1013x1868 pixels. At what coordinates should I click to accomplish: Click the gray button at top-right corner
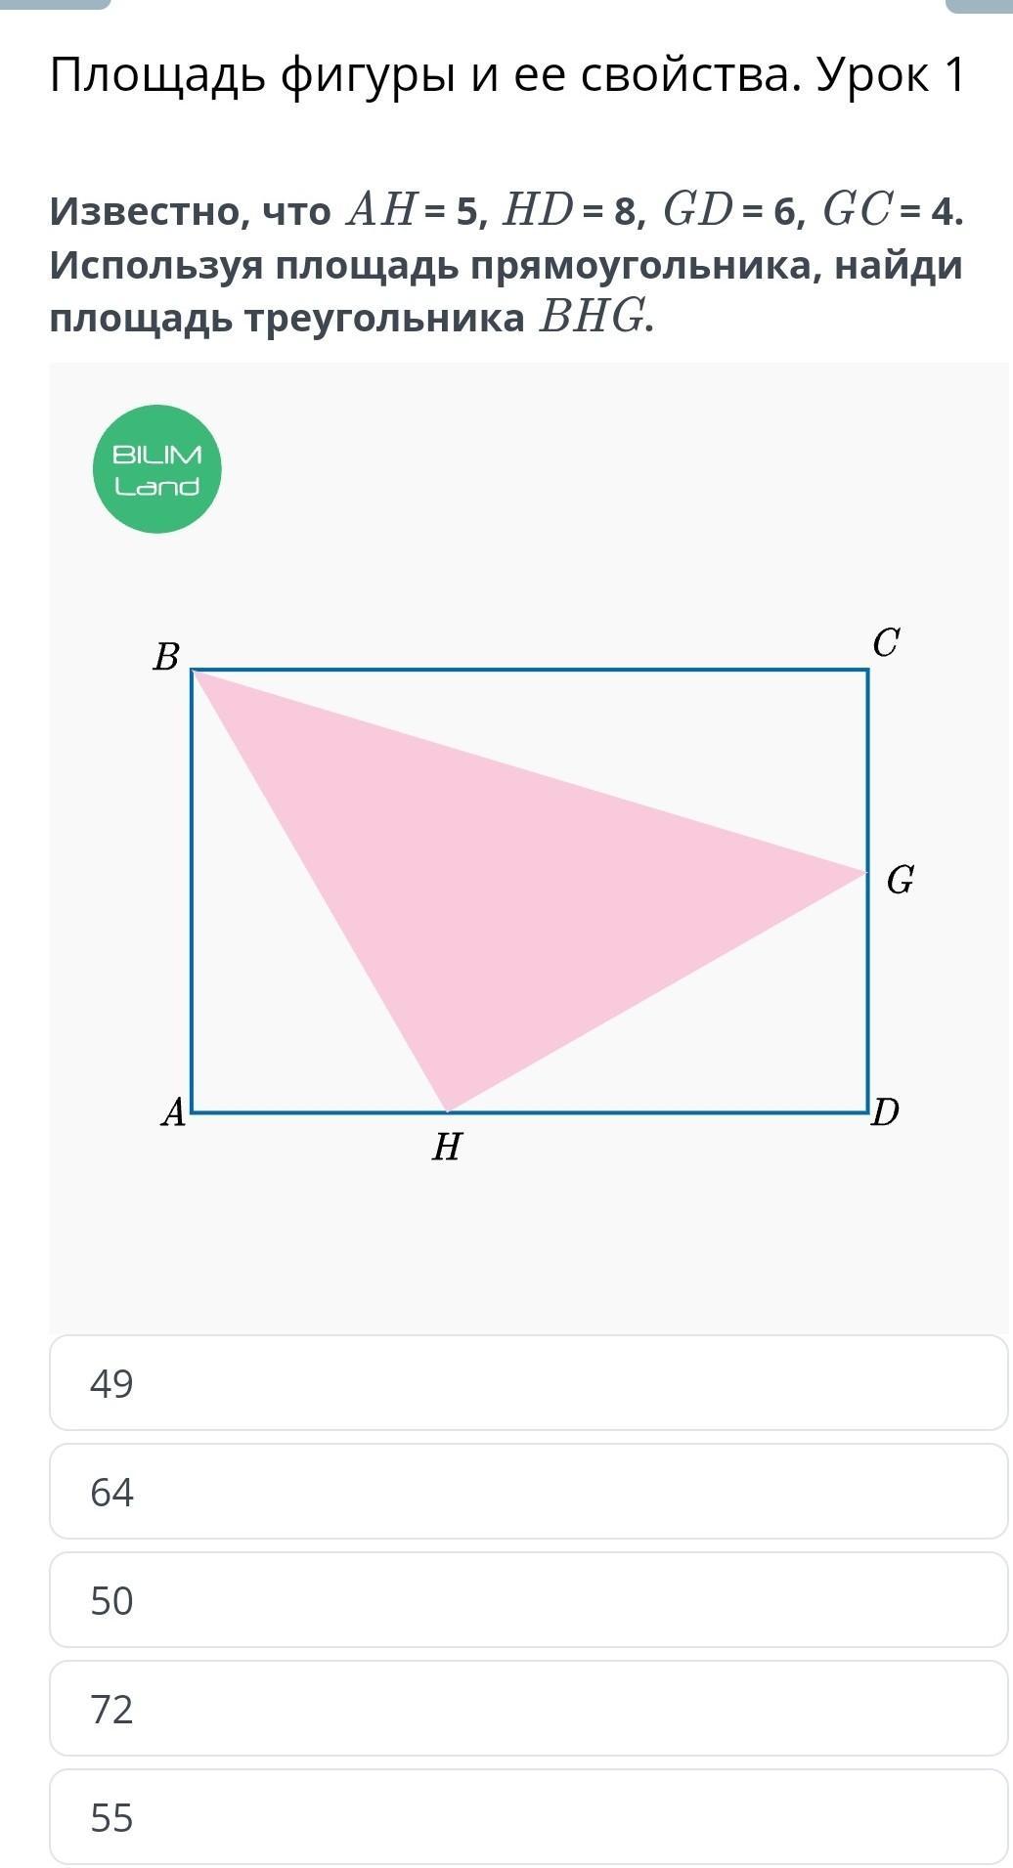coord(978,5)
